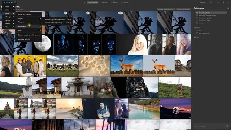Open the Affichage menu
This screenshot has width=231, height=130.
pyautogui.click(x=9, y=17)
